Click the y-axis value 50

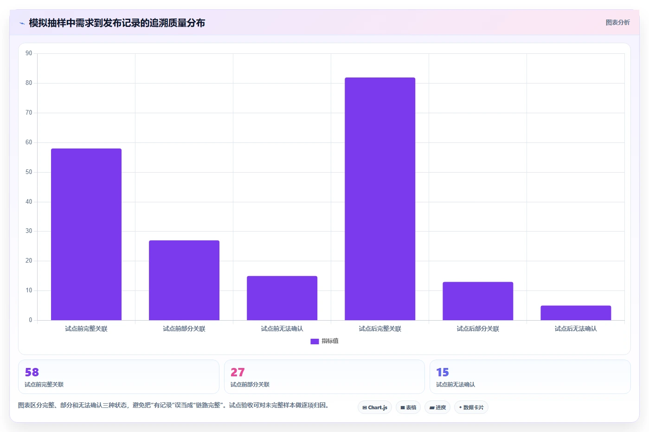(x=29, y=172)
